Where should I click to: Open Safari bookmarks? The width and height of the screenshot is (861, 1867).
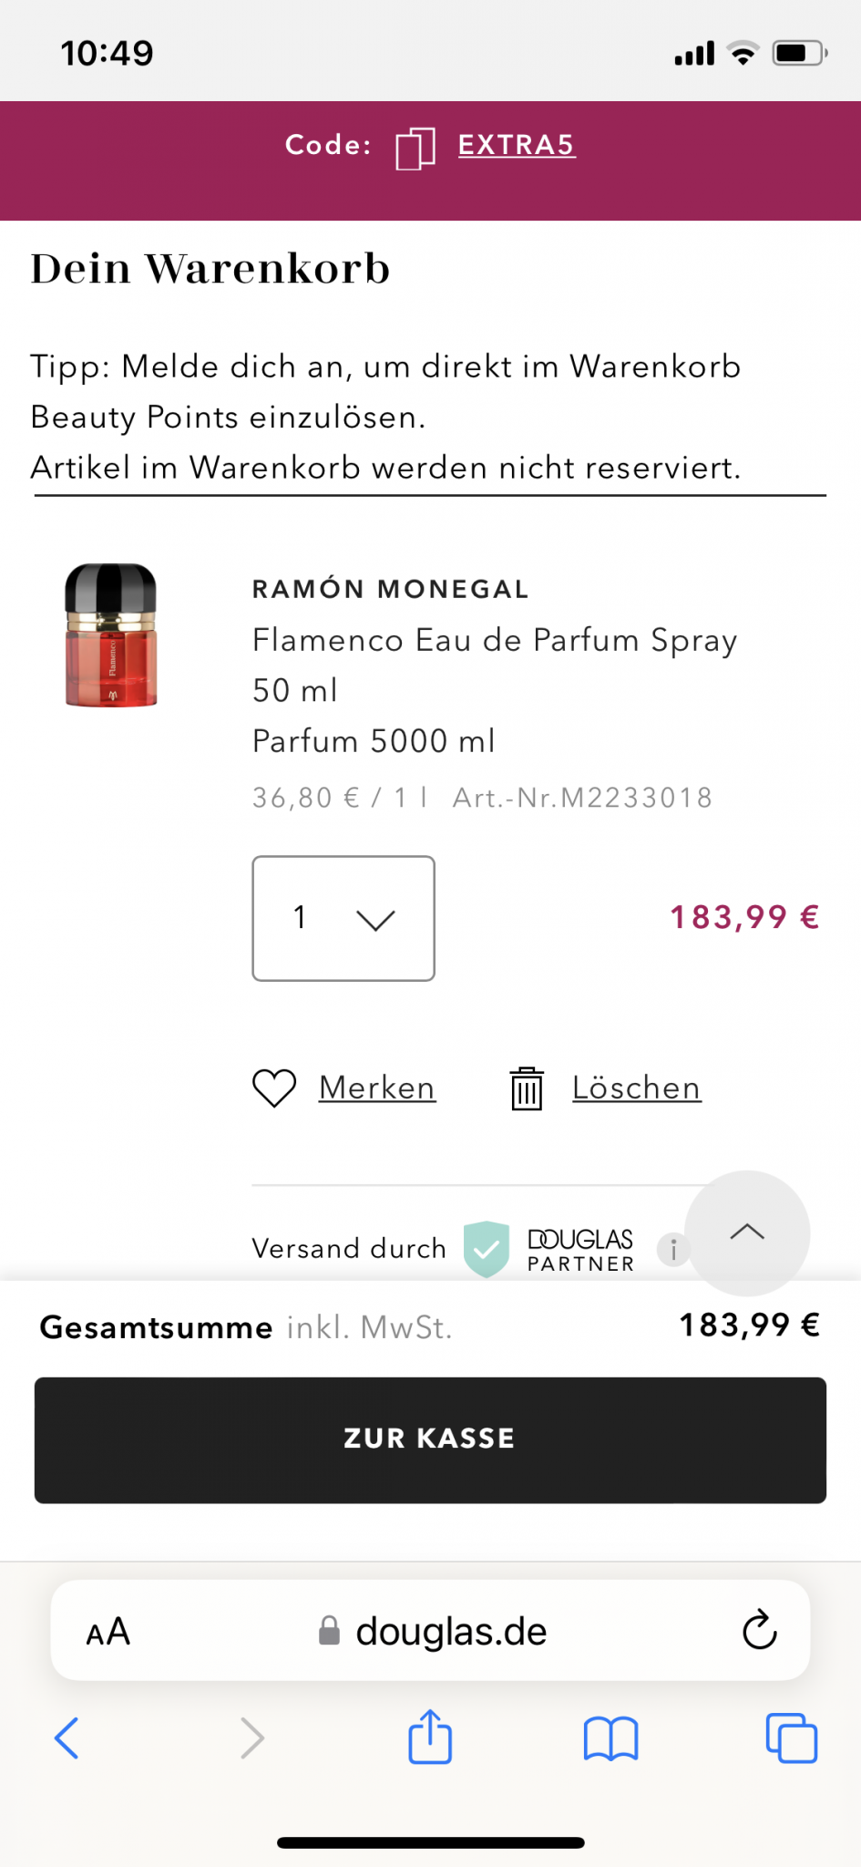(x=610, y=1738)
